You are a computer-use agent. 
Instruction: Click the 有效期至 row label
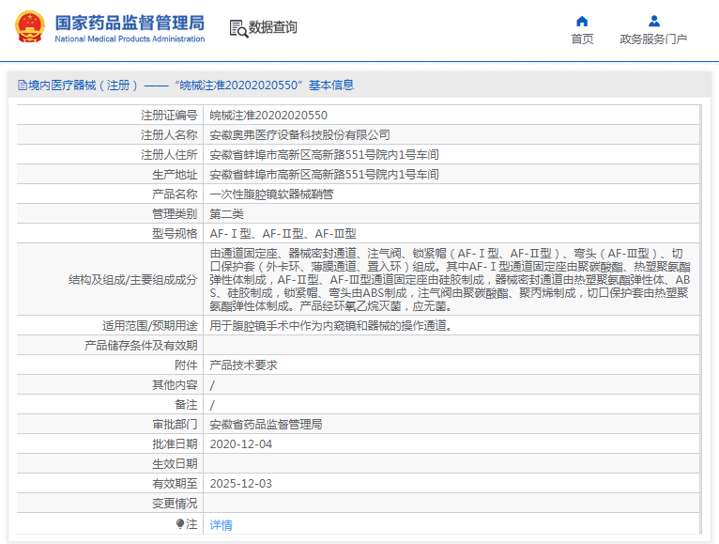(x=175, y=484)
